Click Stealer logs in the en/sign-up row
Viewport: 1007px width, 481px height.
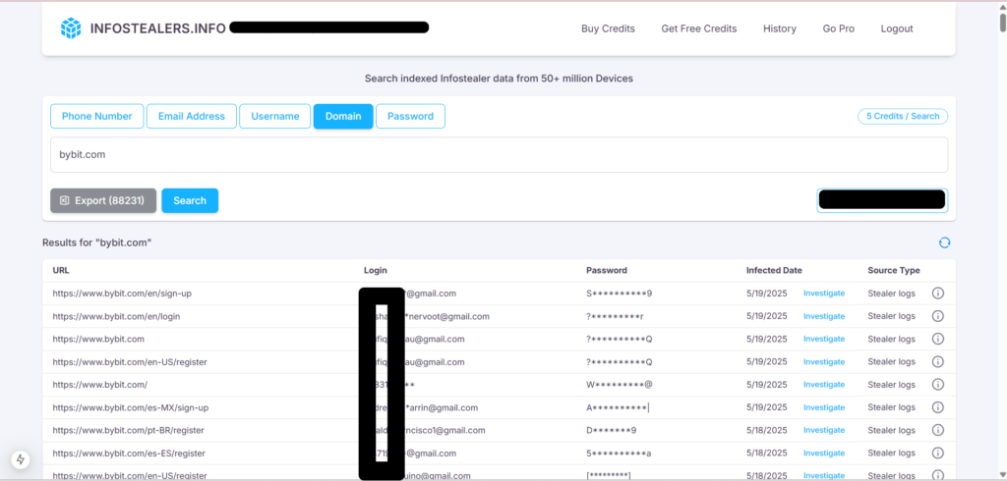pos(891,294)
